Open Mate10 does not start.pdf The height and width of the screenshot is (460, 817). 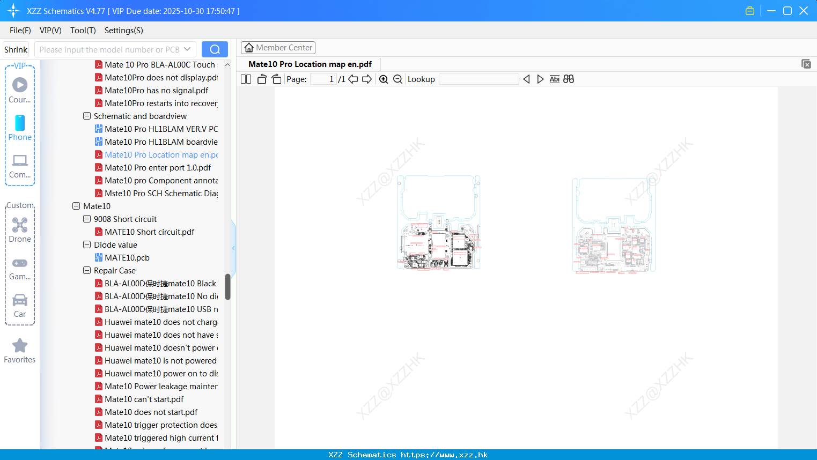coord(146,412)
